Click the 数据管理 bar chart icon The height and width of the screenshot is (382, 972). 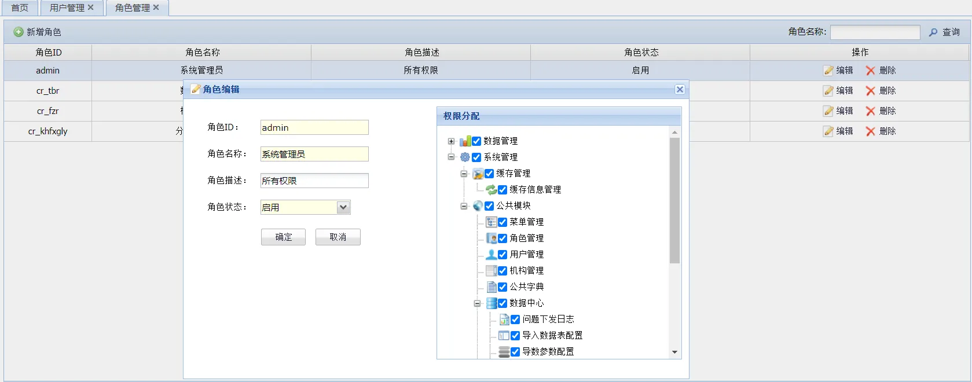point(465,141)
